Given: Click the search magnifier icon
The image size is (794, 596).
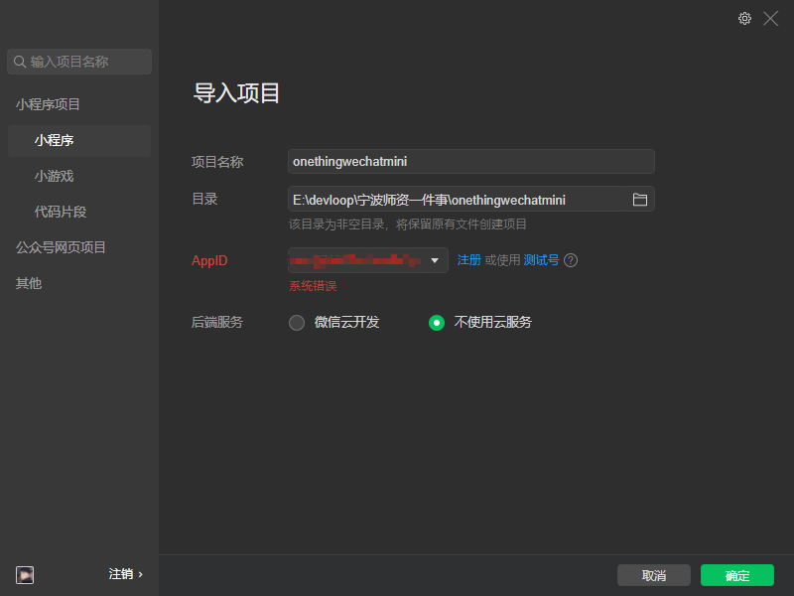Looking at the screenshot, I should pos(20,62).
